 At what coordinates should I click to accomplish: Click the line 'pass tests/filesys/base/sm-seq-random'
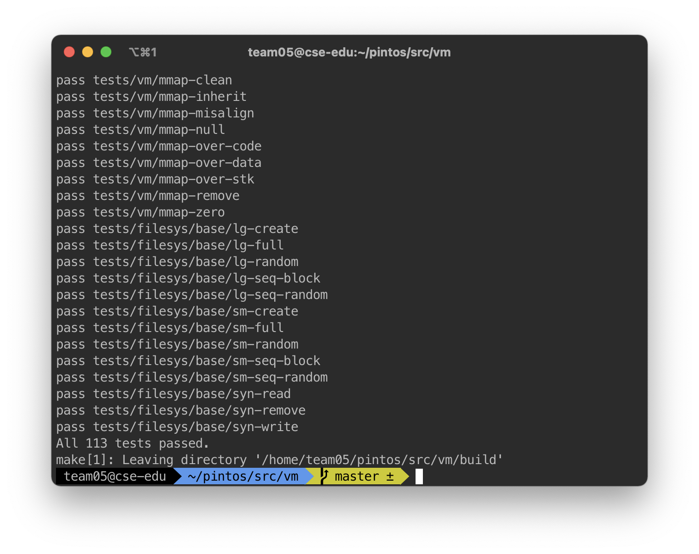point(192,377)
